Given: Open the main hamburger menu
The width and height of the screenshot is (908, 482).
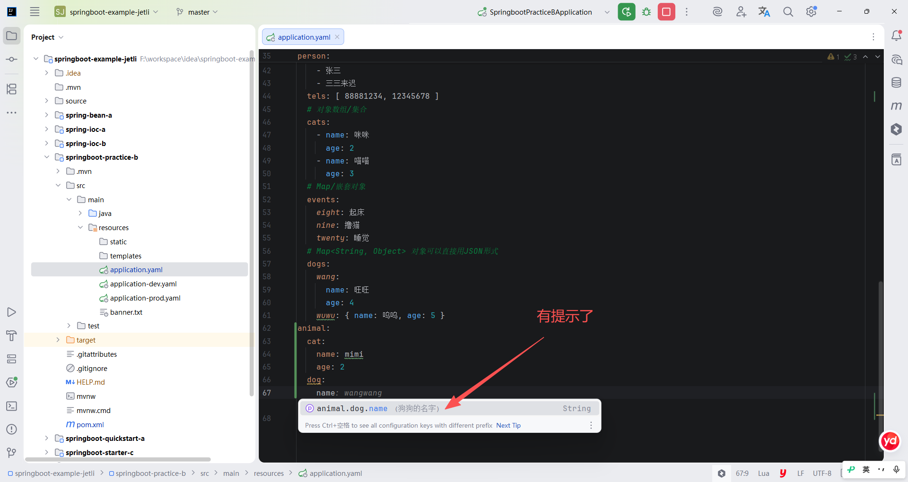Looking at the screenshot, I should tap(35, 12).
